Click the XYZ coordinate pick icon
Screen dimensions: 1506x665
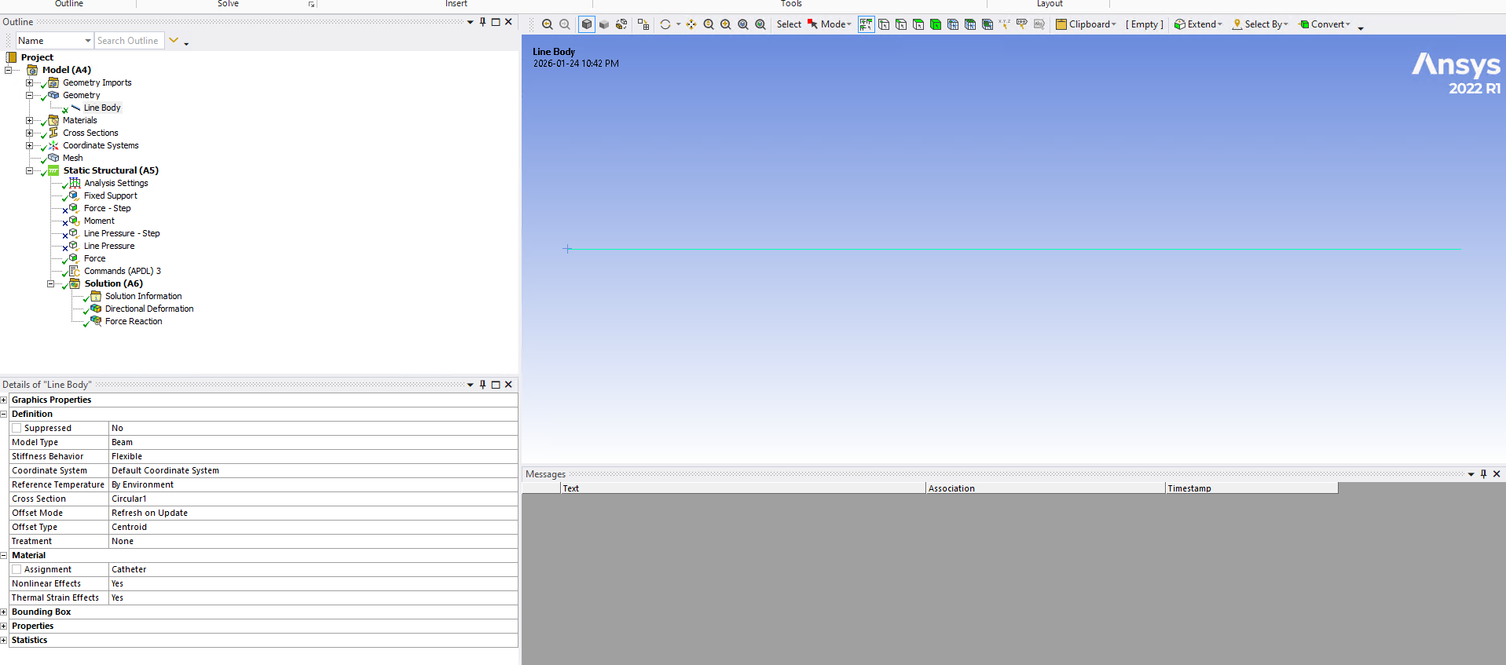pyautogui.click(x=1004, y=24)
